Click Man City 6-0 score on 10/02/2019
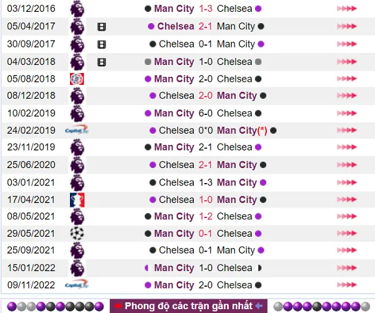Screen dimensions: 375x313 [206, 113]
